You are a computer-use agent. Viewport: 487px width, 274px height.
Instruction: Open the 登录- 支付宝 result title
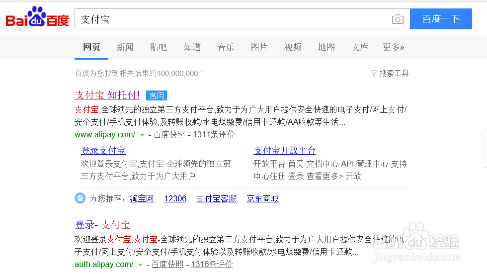tap(102, 225)
